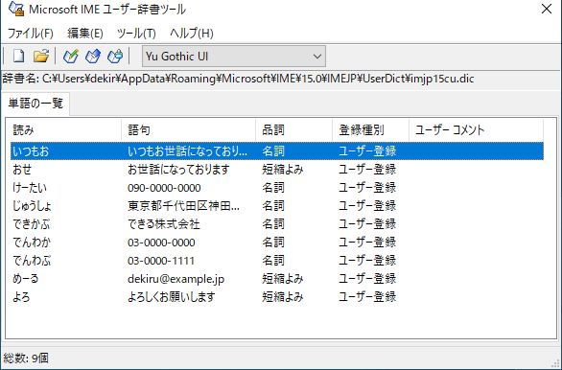Select the できかぶ reading entry
562x370 pixels.
[32, 224]
